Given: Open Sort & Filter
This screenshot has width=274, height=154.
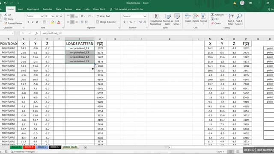Looking at the screenshot, I should coord(231,19).
